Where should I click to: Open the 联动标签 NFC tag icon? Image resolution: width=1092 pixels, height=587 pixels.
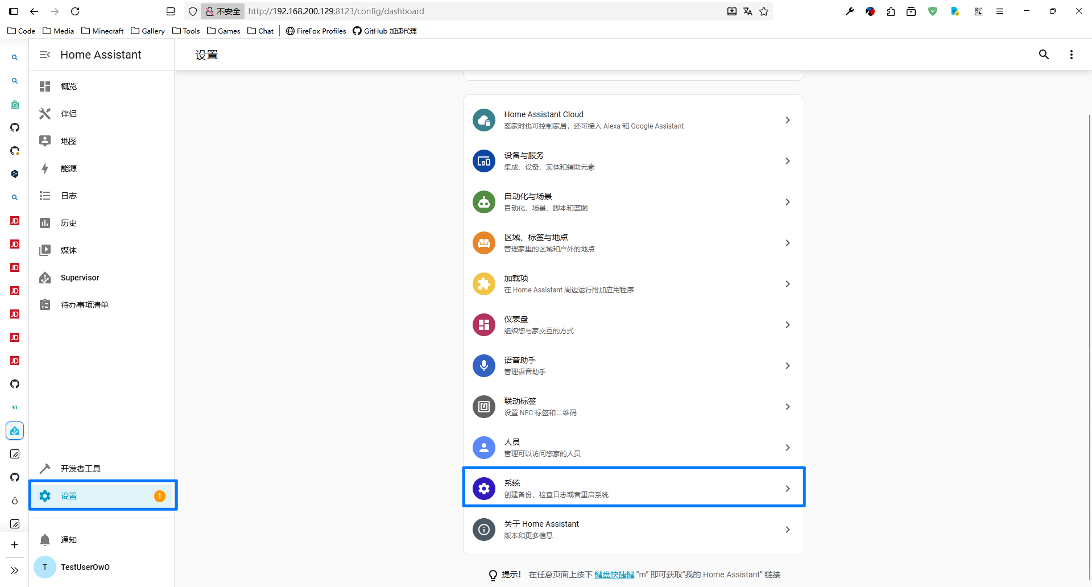(x=483, y=407)
